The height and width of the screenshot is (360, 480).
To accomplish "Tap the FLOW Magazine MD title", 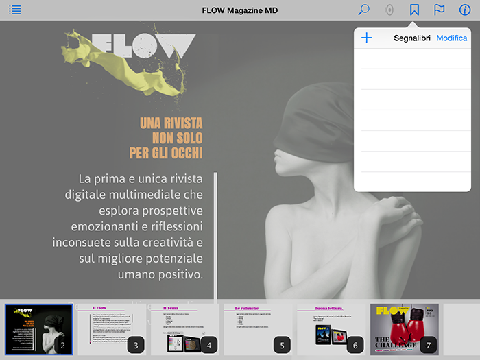I will (240, 10).
